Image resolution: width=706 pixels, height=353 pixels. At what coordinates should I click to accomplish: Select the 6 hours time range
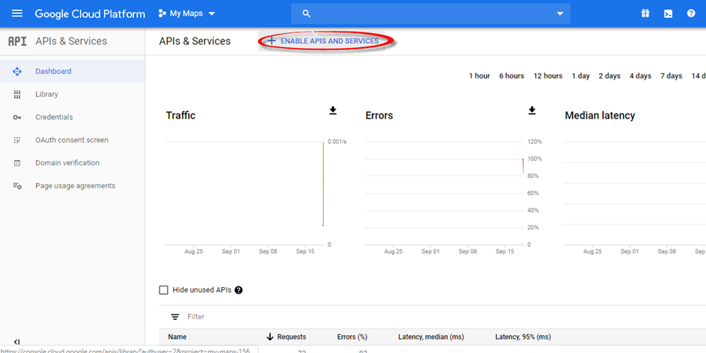point(511,76)
